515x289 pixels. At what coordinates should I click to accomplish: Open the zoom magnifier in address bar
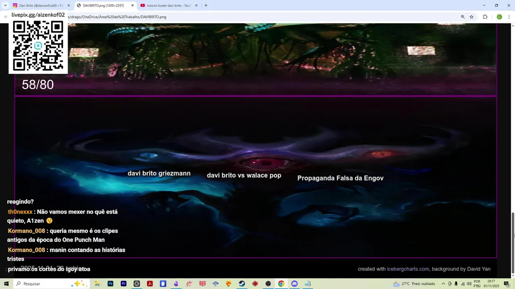463,17
